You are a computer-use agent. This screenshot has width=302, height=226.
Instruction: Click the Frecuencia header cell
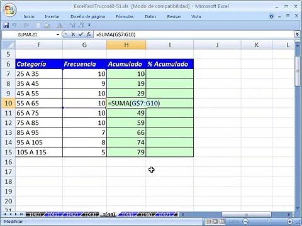click(x=84, y=64)
